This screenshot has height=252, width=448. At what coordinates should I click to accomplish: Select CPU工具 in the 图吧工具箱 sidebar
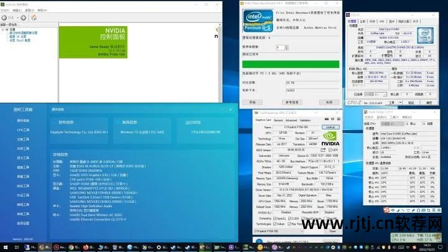(x=23, y=130)
